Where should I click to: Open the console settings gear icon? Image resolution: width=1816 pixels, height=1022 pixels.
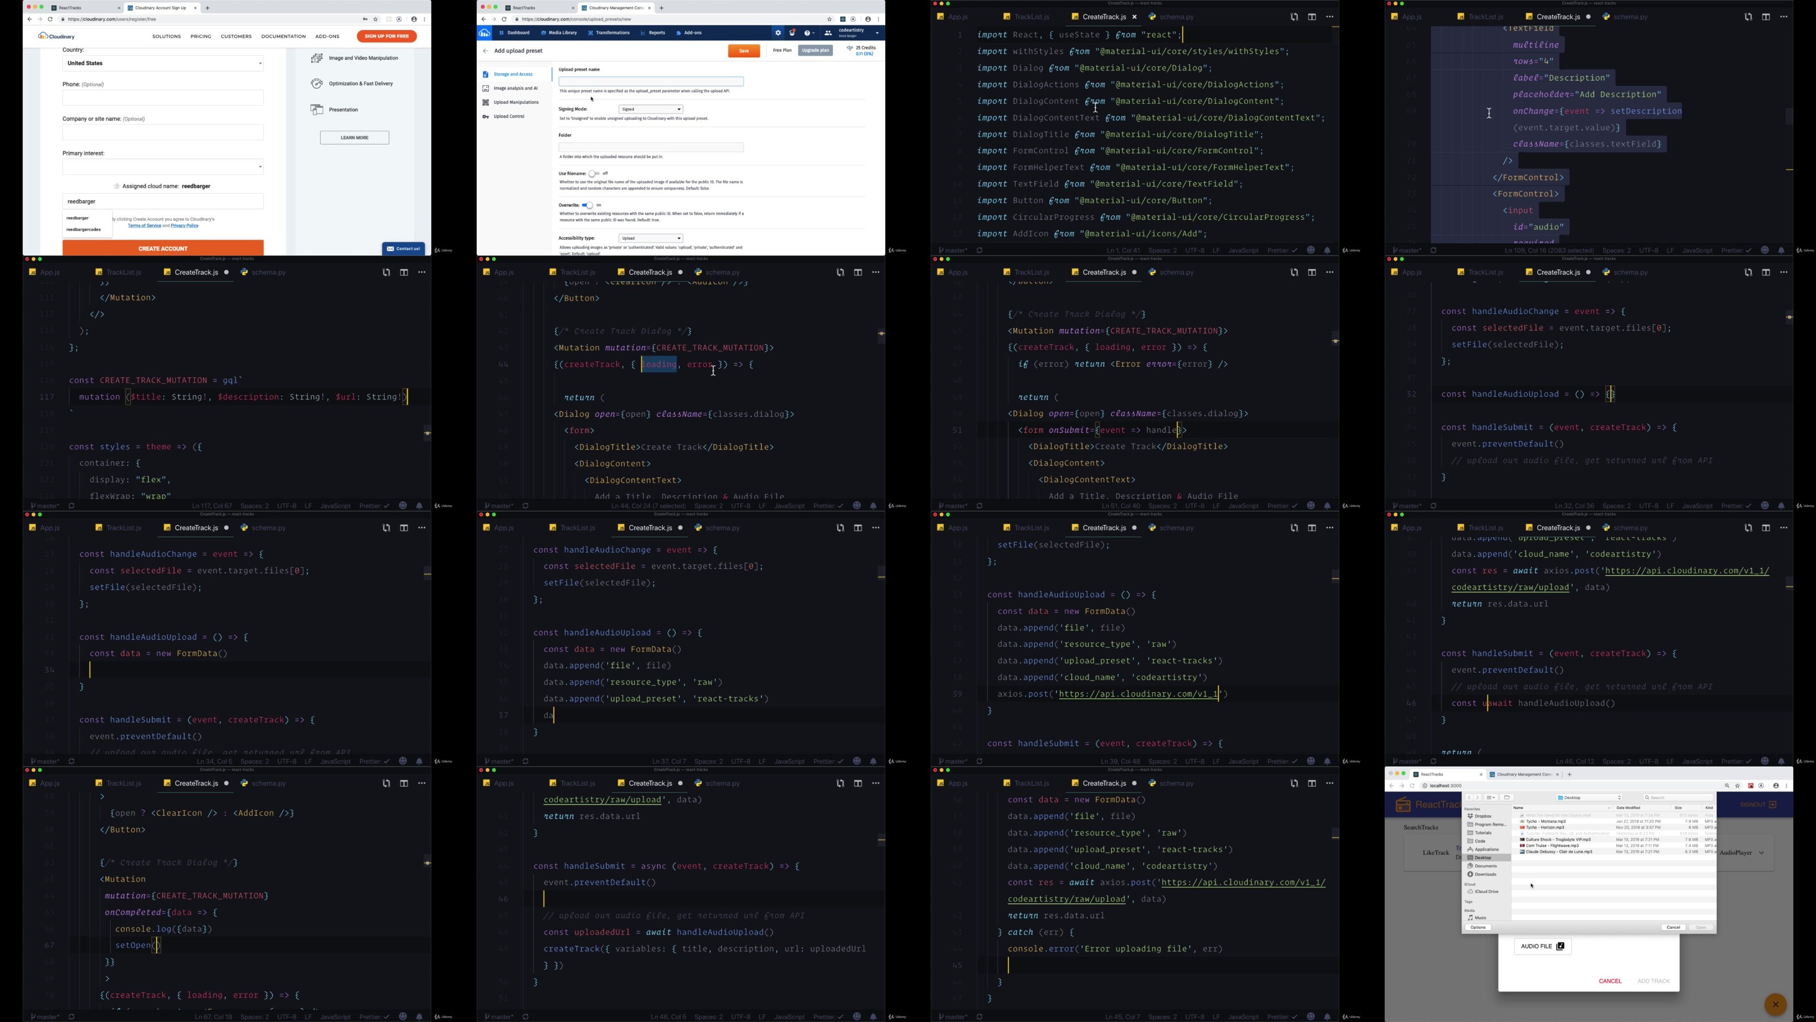pyautogui.click(x=778, y=33)
